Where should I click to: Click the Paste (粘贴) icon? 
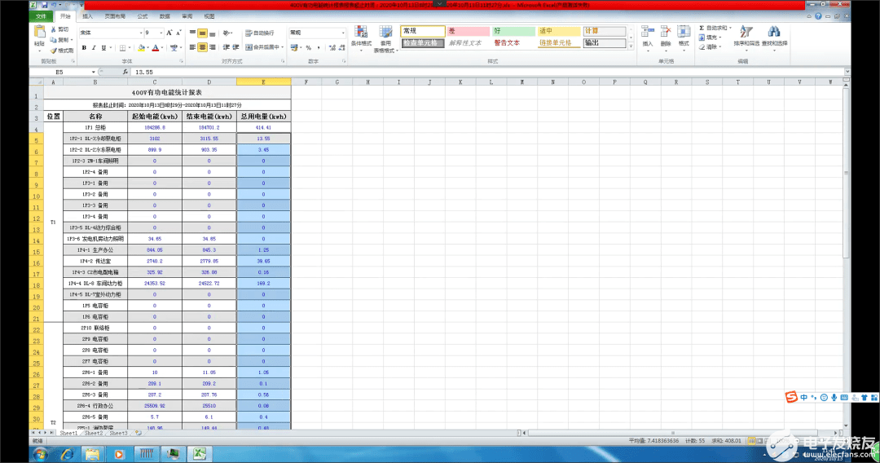[x=39, y=33]
